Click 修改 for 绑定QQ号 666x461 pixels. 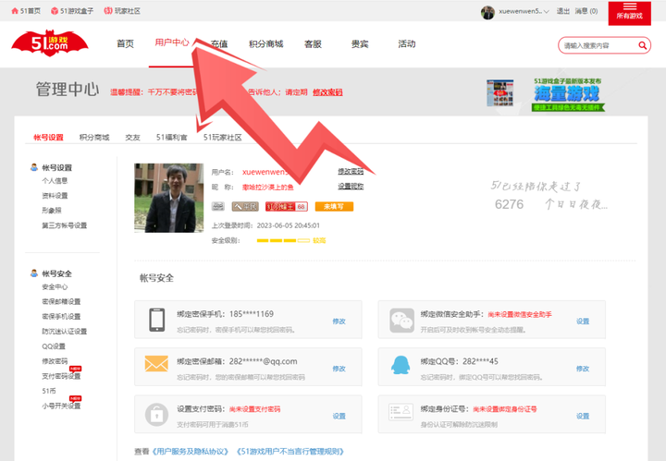pos(583,369)
